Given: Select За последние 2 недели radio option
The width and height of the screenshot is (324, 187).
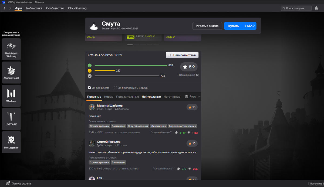Looking at the screenshot, I should click(116, 88).
